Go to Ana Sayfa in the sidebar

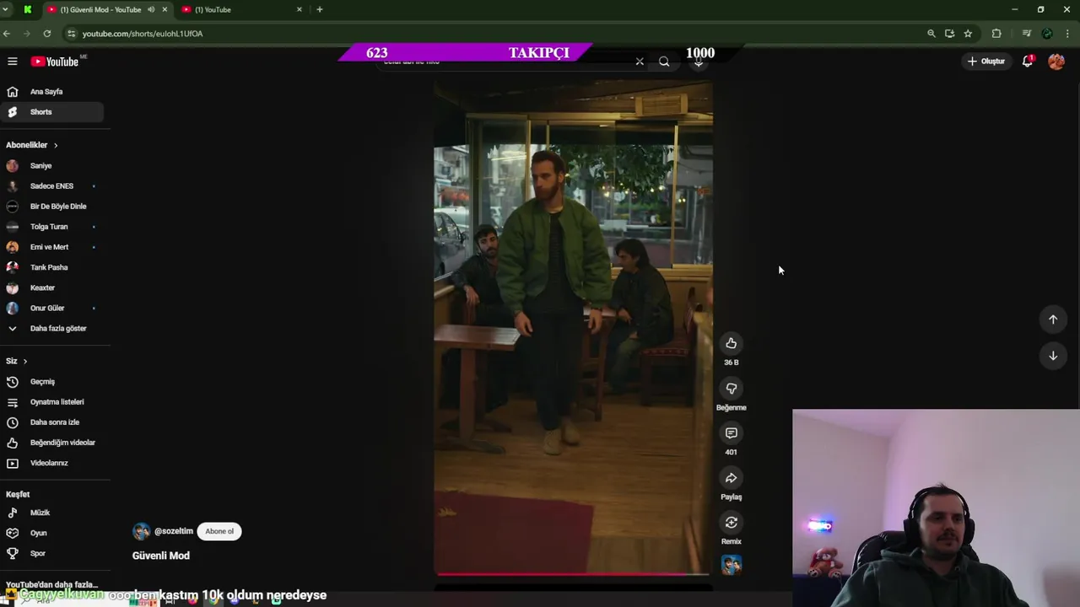[x=52, y=91]
